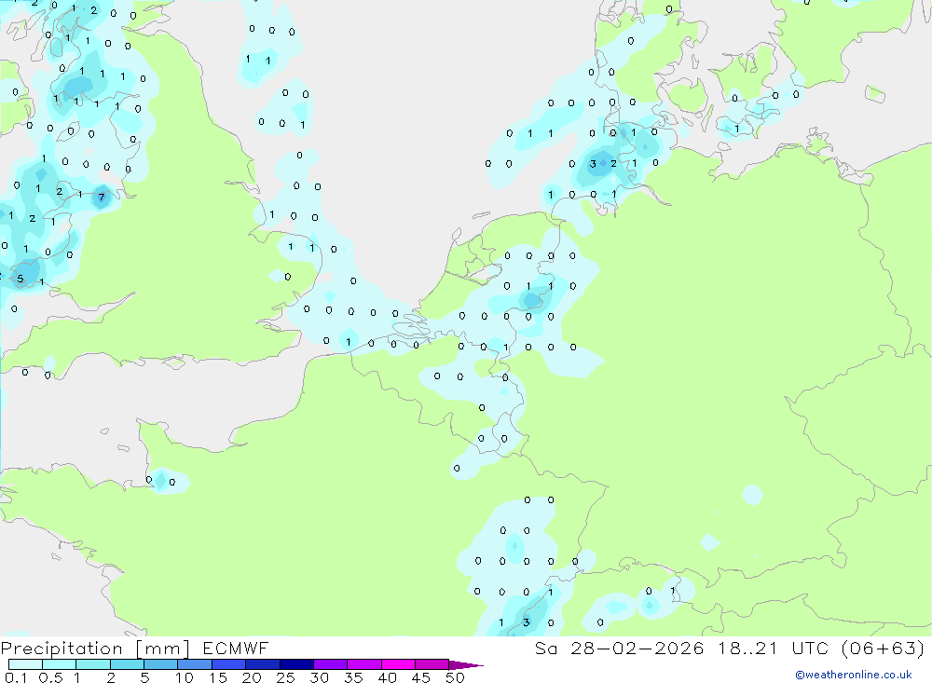Click the legend scale label '10'
The width and height of the screenshot is (932, 683).
point(184,677)
